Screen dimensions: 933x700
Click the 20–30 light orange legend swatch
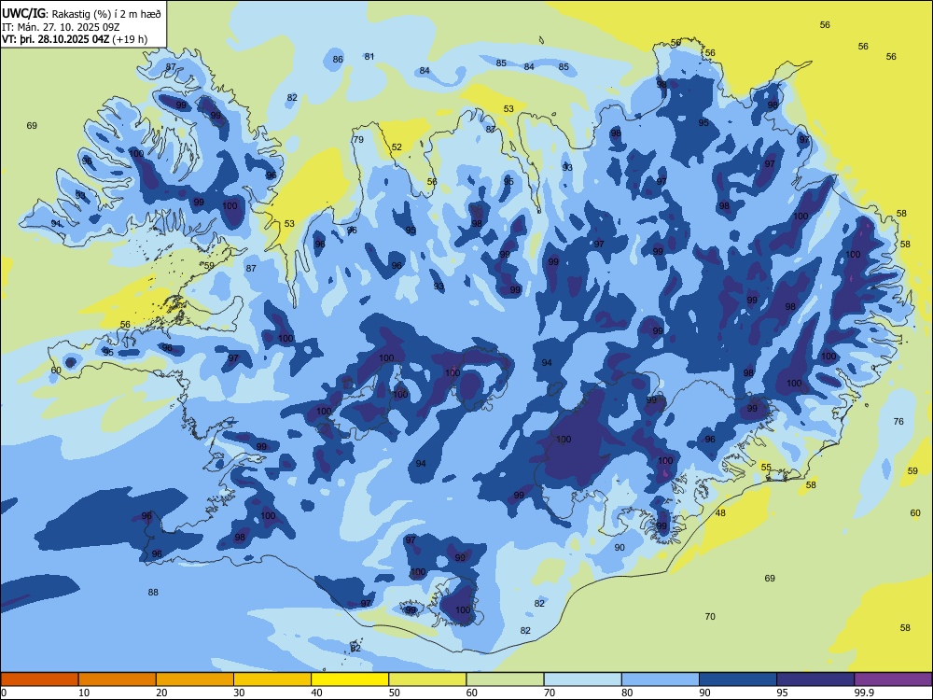click(x=195, y=679)
